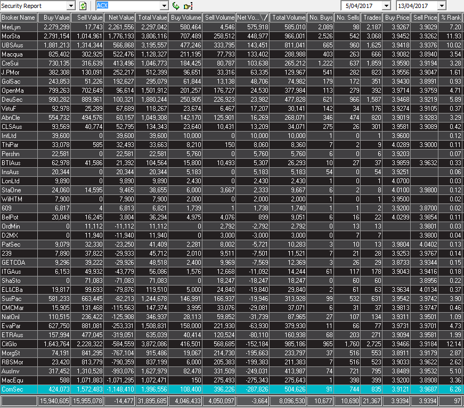Select the MacEqu broker name
The height and width of the screenshot is (408, 464).
pyautogui.click(x=12, y=380)
